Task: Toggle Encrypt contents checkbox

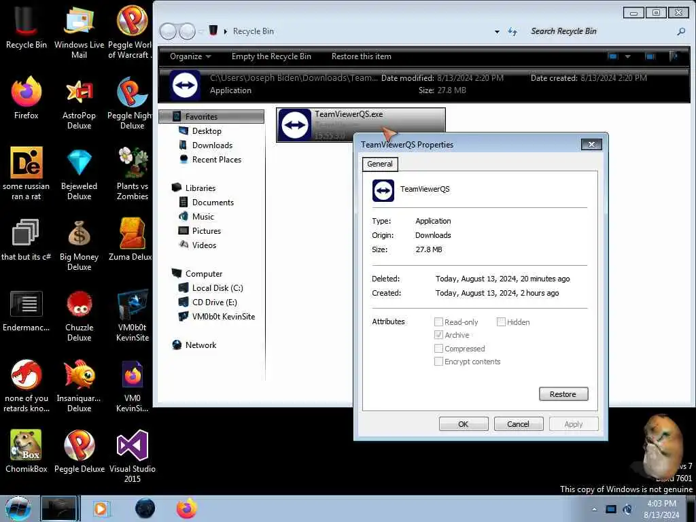Action: tap(438, 362)
